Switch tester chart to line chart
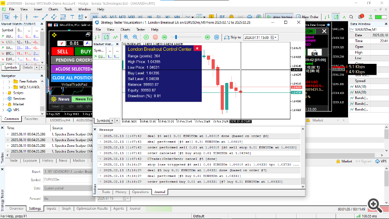Screen dimensions: 389x219 pos(115,37)
